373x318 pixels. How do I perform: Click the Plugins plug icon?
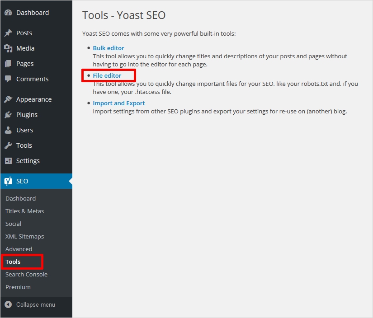tap(8, 115)
